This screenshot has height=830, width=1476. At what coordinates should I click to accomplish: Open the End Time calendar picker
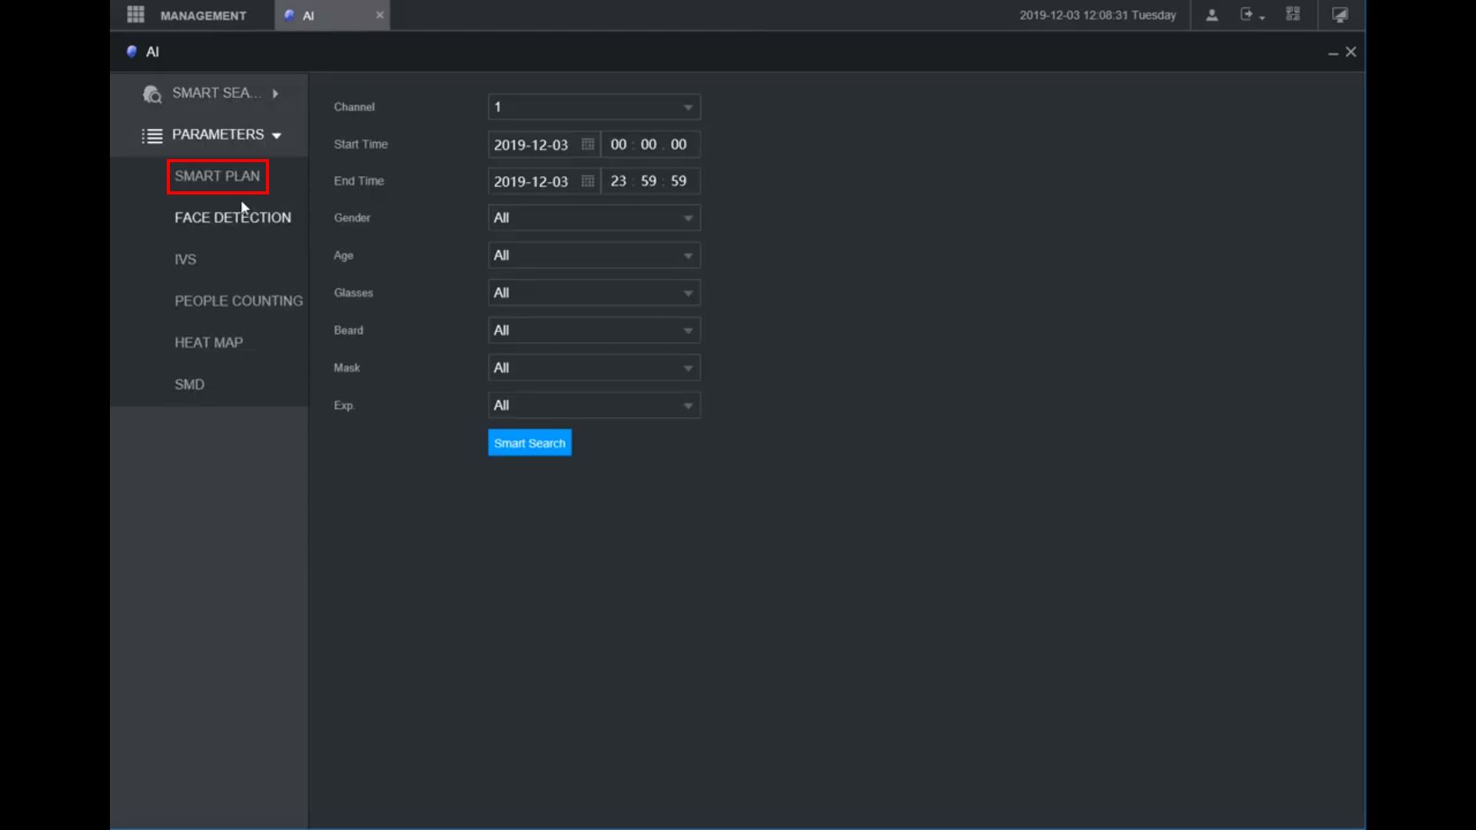[x=587, y=181]
